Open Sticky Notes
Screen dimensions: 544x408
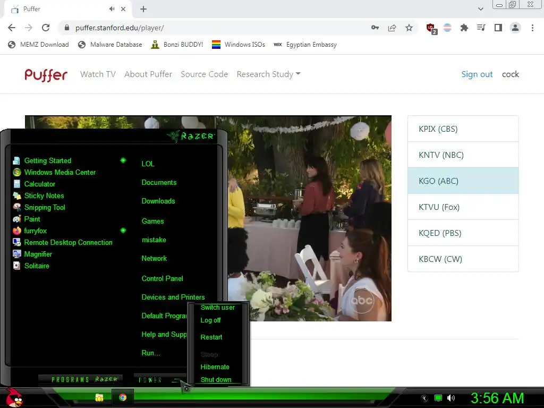tap(38, 195)
